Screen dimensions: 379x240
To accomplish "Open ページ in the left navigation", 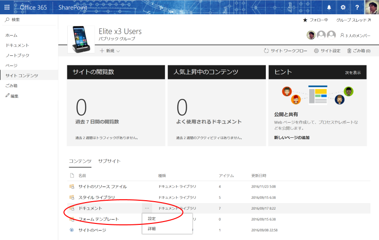I will (x=11, y=65).
